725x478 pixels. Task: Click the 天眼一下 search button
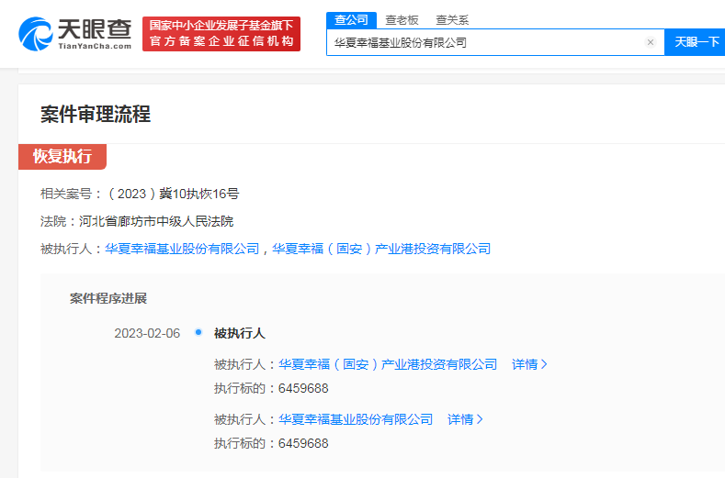pyautogui.click(x=697, y=42)
